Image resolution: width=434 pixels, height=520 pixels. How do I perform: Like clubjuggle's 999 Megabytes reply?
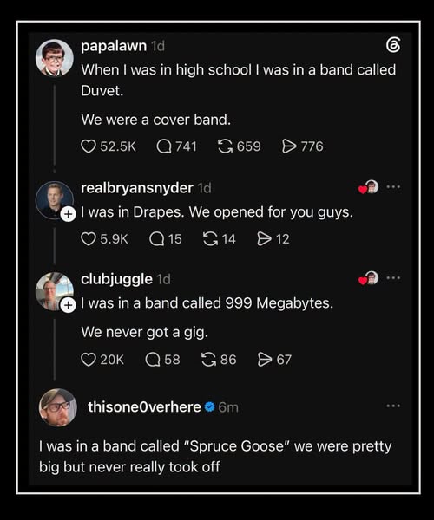89,360
